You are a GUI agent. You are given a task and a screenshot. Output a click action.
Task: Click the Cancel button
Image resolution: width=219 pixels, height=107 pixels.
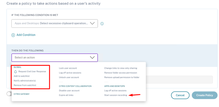(x=180, y=95)
